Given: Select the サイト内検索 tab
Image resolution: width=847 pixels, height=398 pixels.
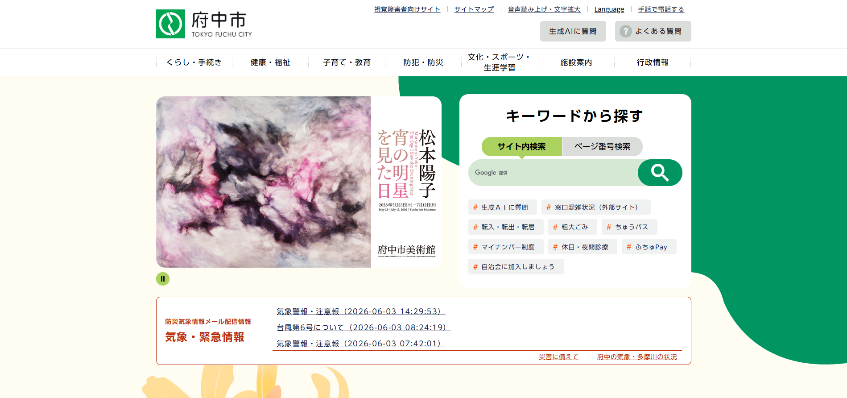Looking at the screenshot, I should [x=522, y=146].
